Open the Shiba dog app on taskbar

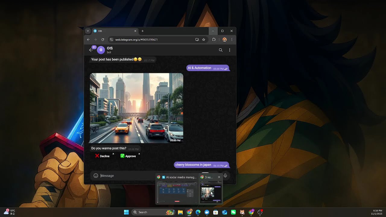[x=242, y=212]
